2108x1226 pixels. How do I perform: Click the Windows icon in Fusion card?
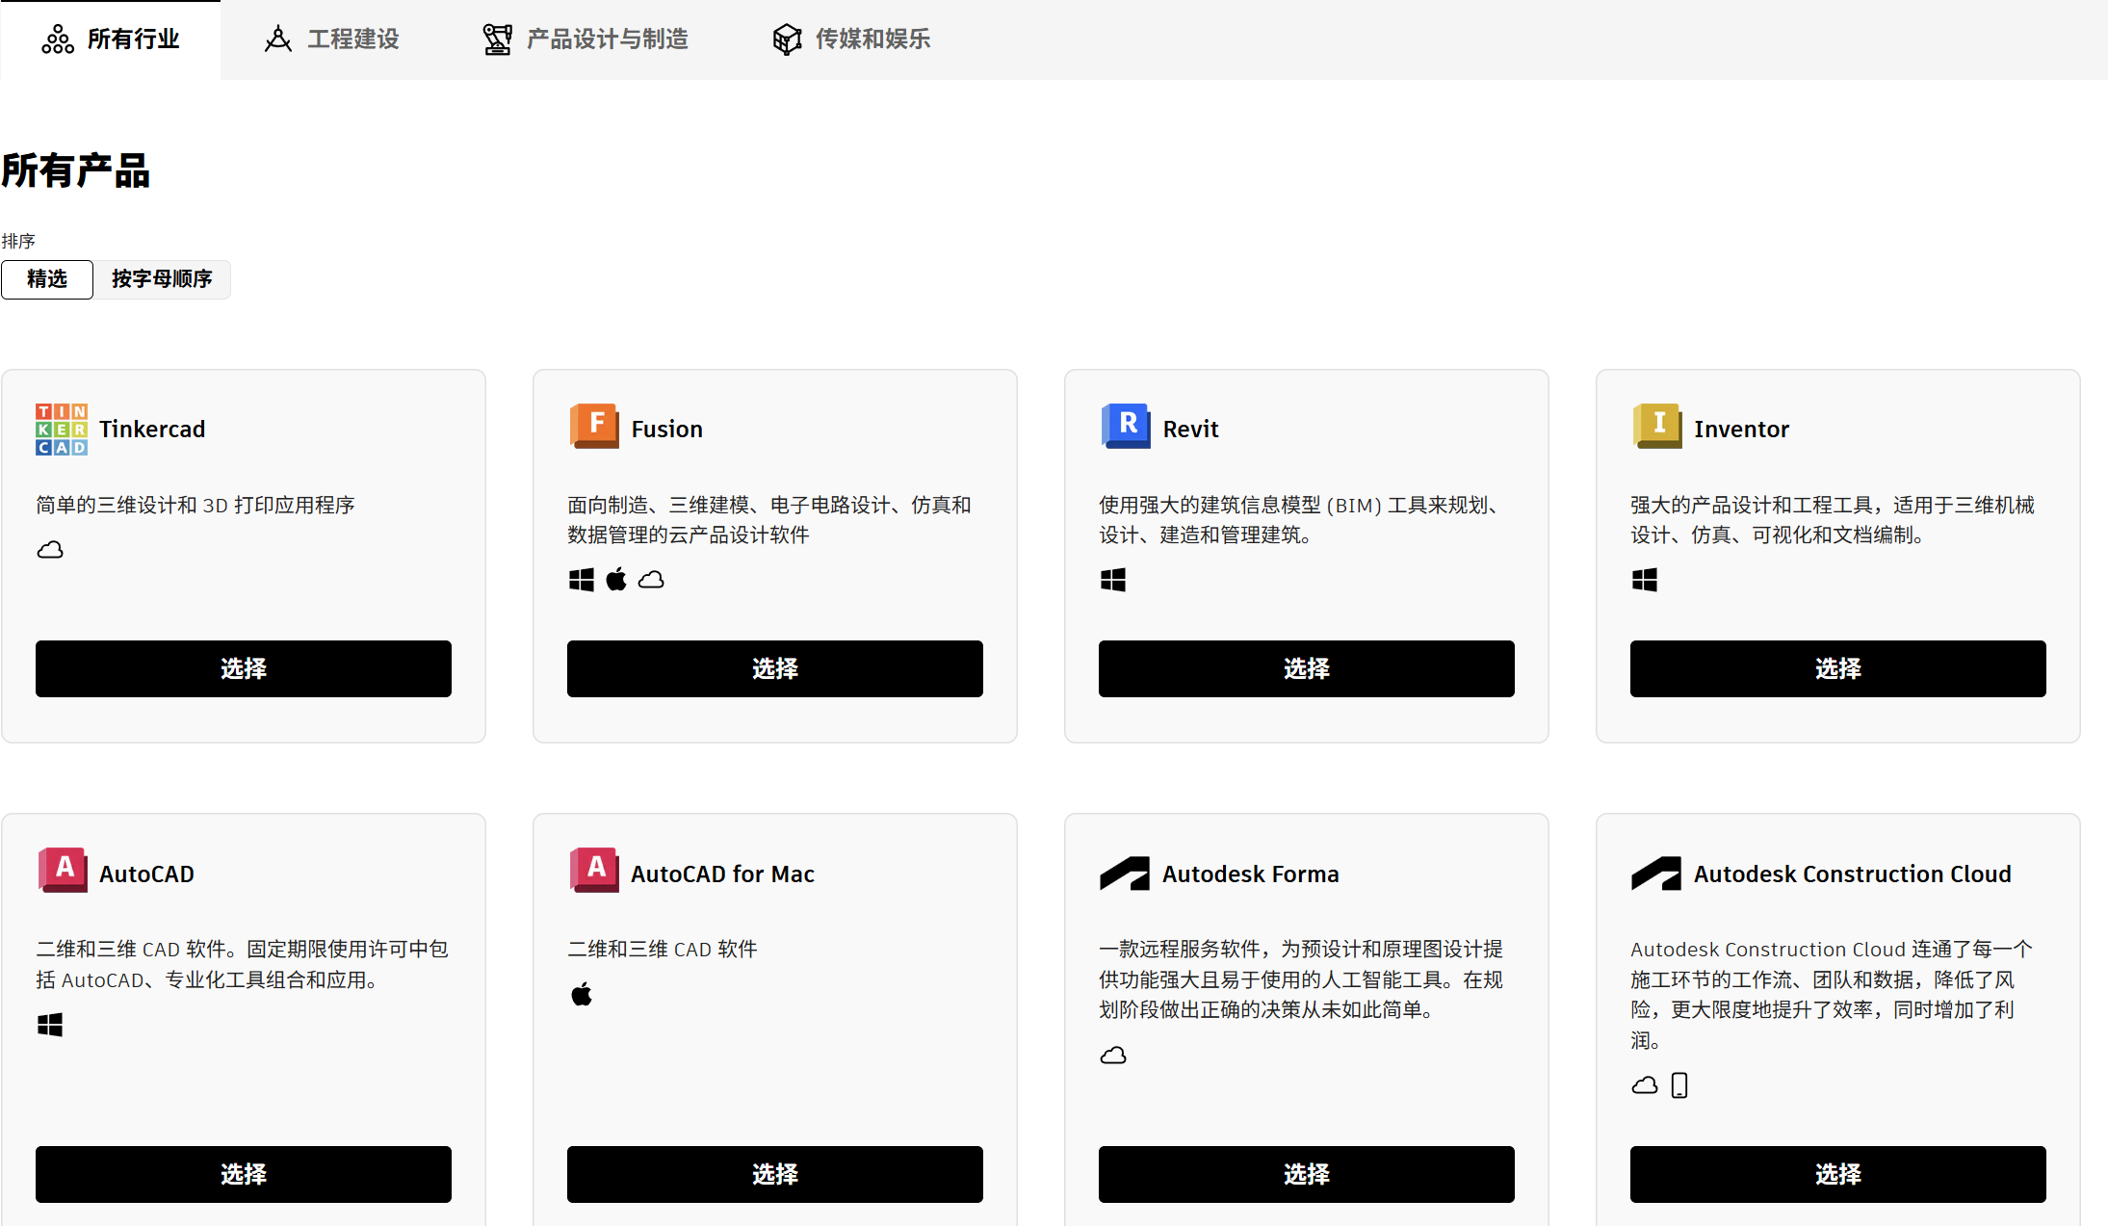pyautogui.click(x=582, y=580)
